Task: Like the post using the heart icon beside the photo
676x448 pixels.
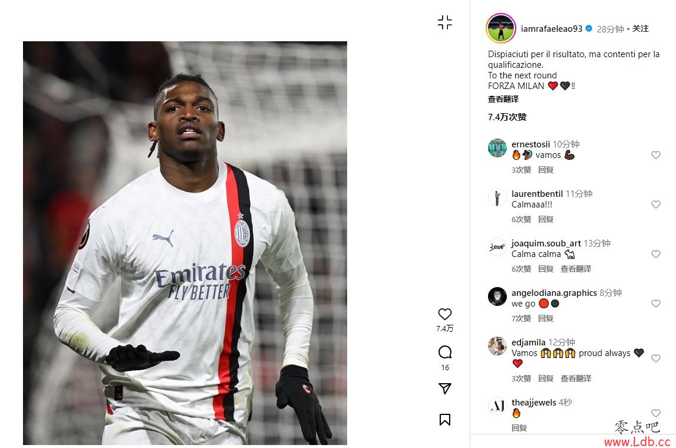Action: tap(444, 314)
